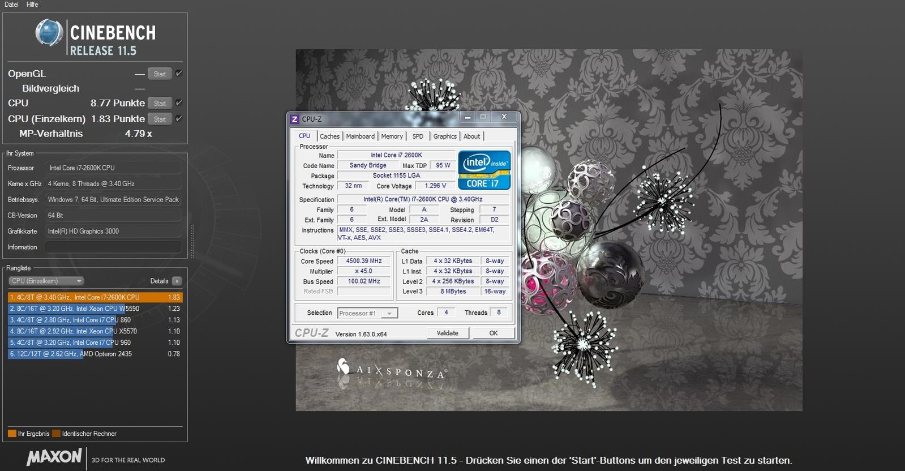The image size is (905, 471).
Task: Select ranking row Intel Xeon CPU W5590
Action: point(95,309)
